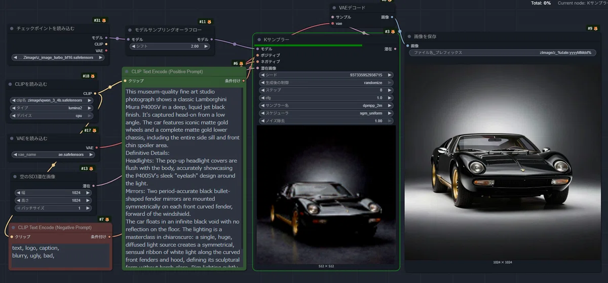Screen dimensions: 608x283
Task: Open the 生成後の制御 randomize selector
Action: click(326, 82)
